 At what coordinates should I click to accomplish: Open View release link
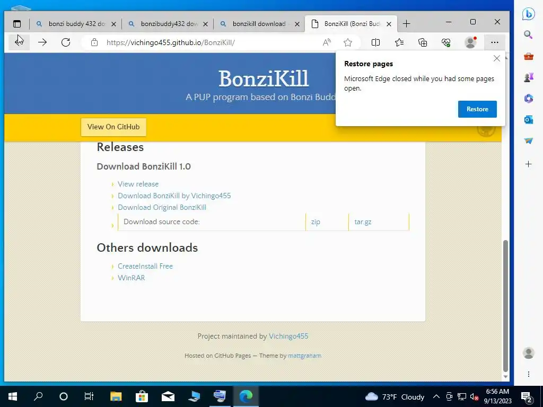tap(138, 184)
